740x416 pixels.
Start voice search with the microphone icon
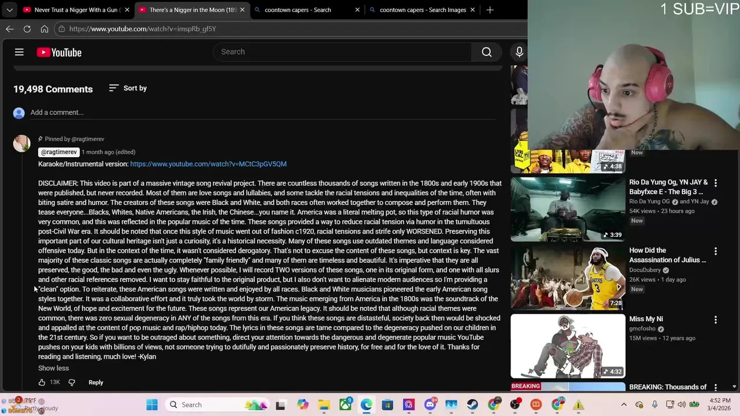pyautogui.click(x=519, y=52)
